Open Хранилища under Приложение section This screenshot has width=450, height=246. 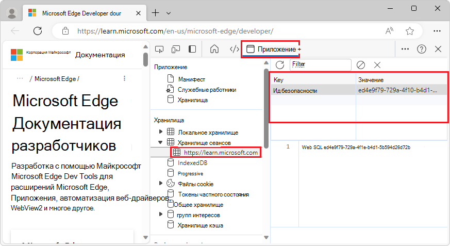[192, 100]
